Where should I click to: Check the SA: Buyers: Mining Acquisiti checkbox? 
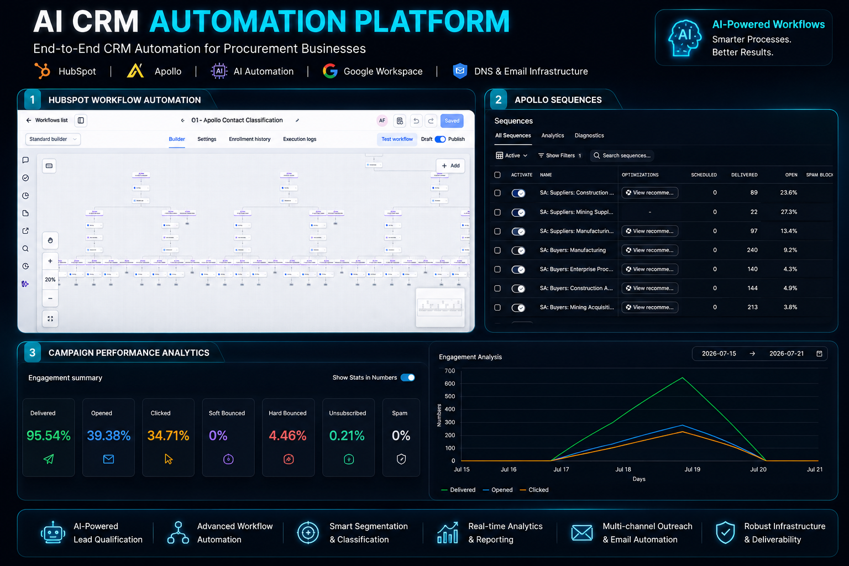click(497, 307)
